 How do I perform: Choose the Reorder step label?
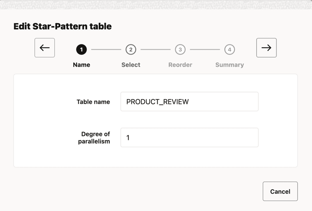180,65
